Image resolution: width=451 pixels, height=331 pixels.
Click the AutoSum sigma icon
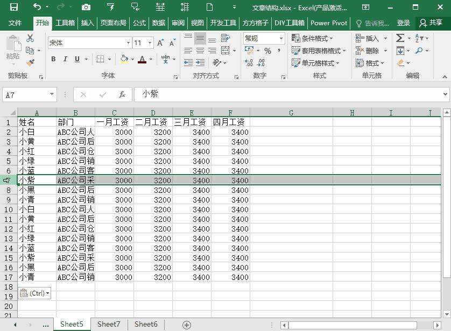400,38
